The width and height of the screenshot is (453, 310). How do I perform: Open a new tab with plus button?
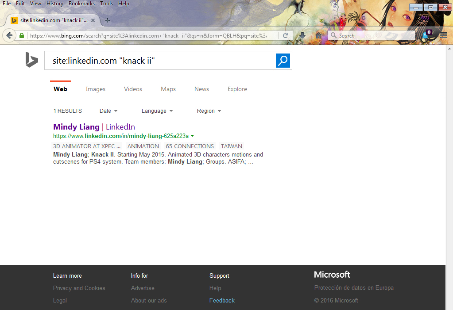[x=108, y=20]
